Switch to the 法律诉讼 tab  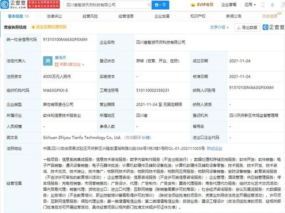point(54,17)
